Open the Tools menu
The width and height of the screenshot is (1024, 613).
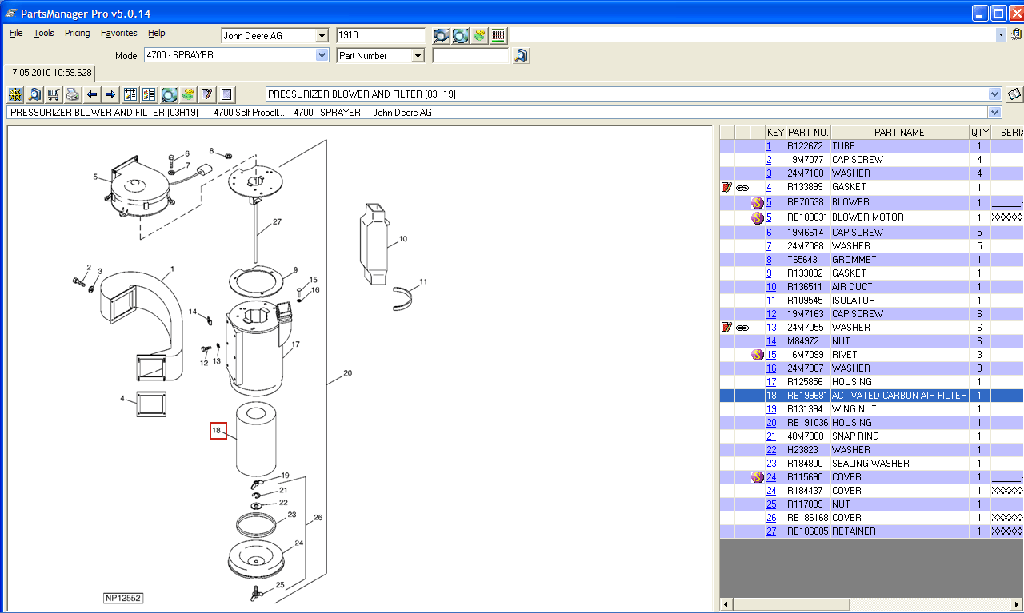pyautogui.click(x=44, y=33)
